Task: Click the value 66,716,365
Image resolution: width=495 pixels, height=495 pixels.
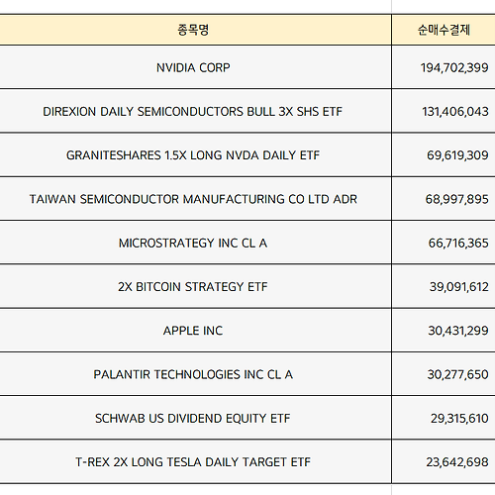Action: tap(458, 243)
